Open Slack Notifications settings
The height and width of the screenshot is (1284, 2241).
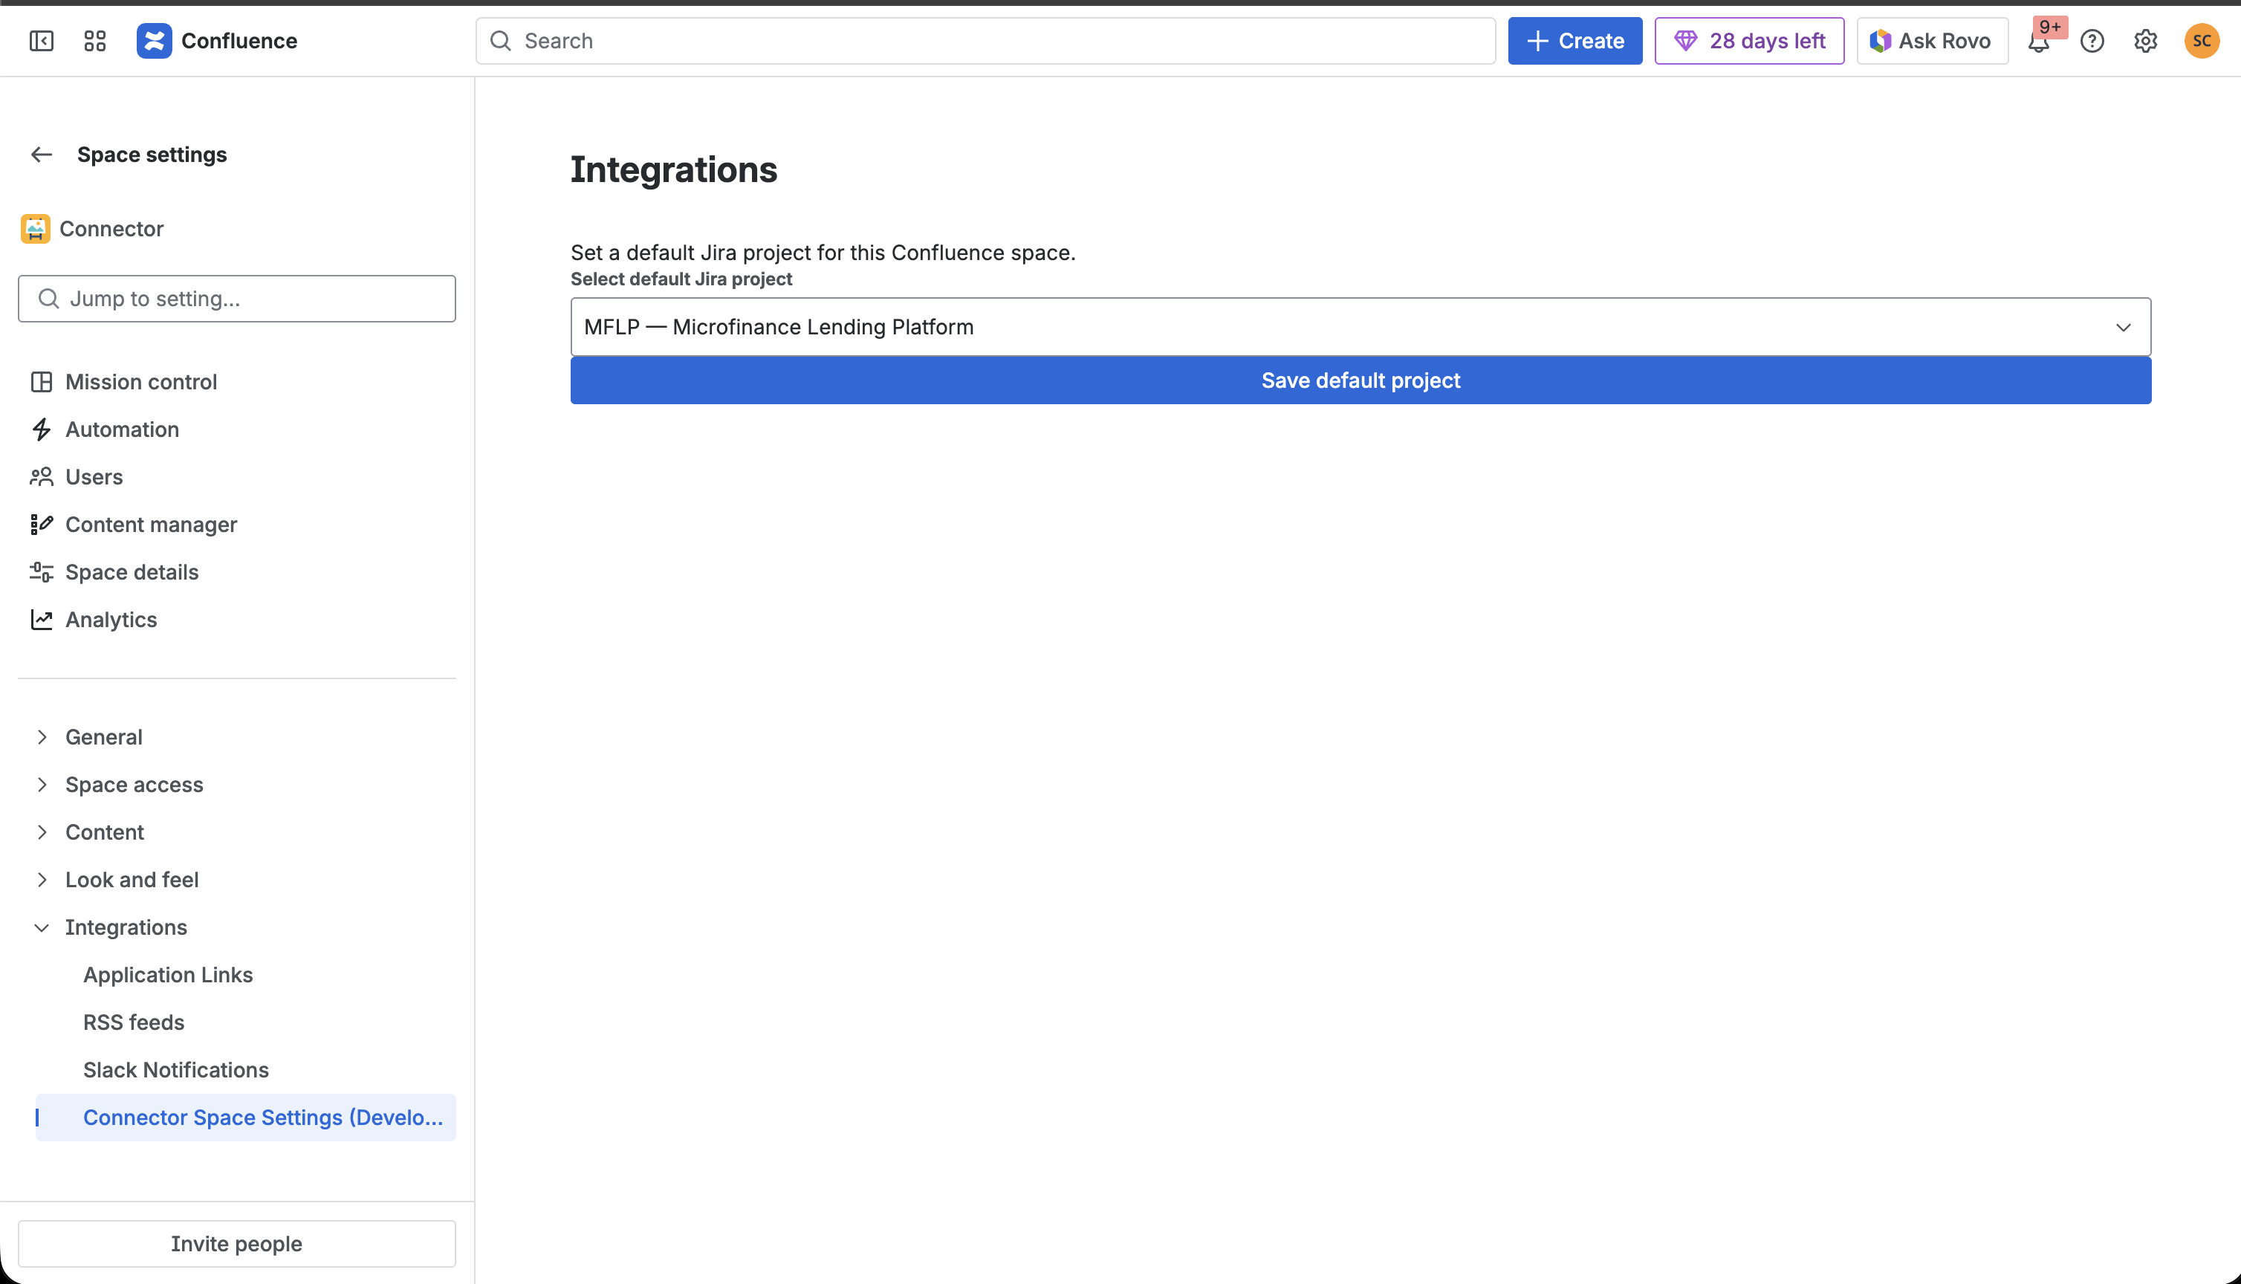point(175,1070)
